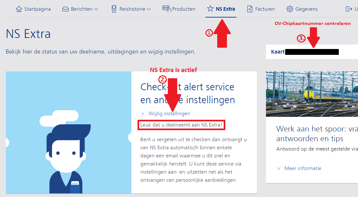Click the NS Extra star icon
358x197 pixels.
[210, 9]
